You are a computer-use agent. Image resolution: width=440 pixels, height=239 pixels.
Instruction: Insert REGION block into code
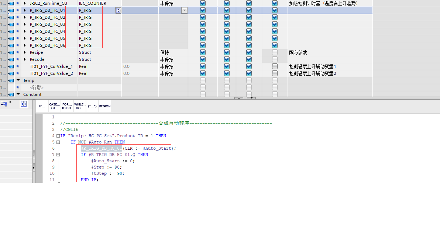point(105,106)
